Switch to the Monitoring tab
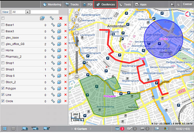 tap(52, 5)
